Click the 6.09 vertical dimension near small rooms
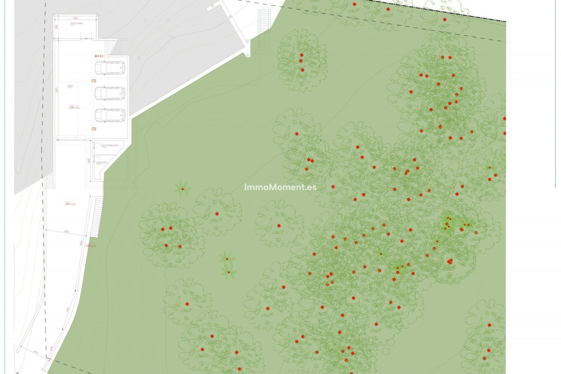Screen dimensions: 561x374 (x=89, y=161)
